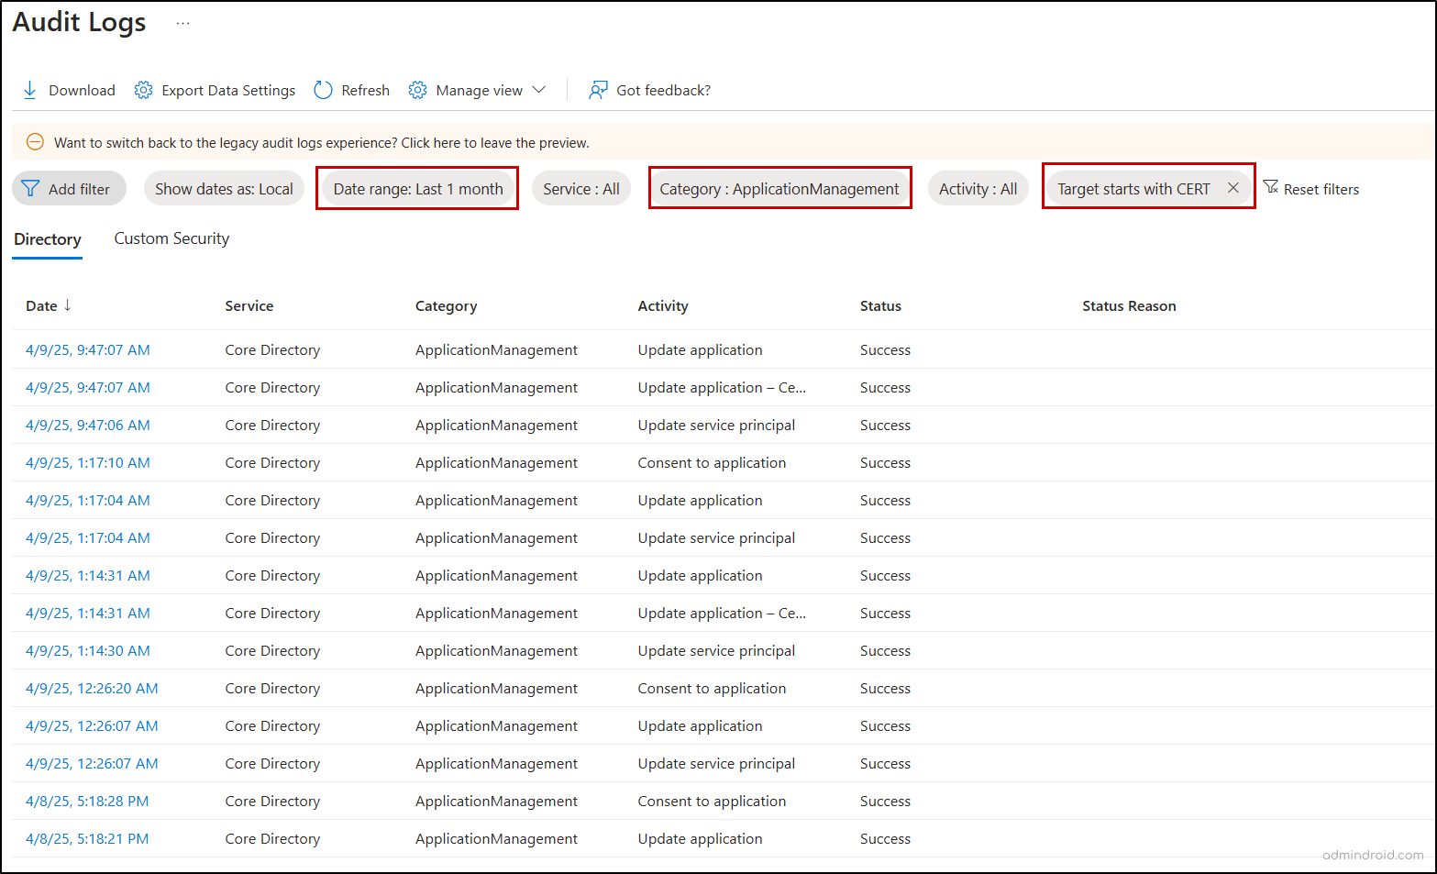Open the Activity: All filter
This screenshot has height=874, width=1437.
tap(978, 188)
